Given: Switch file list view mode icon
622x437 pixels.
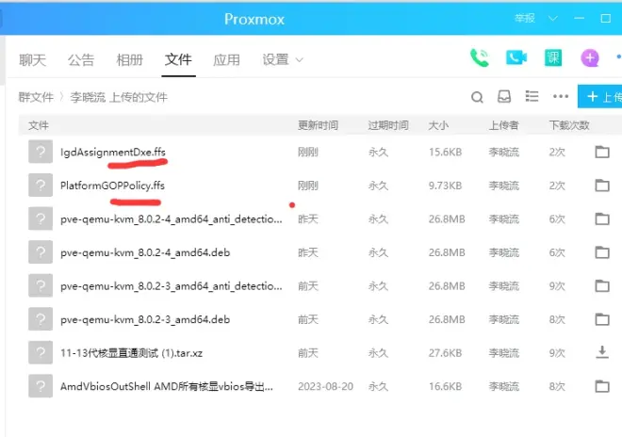Looking at the screenshot, I should coord(532,96).
